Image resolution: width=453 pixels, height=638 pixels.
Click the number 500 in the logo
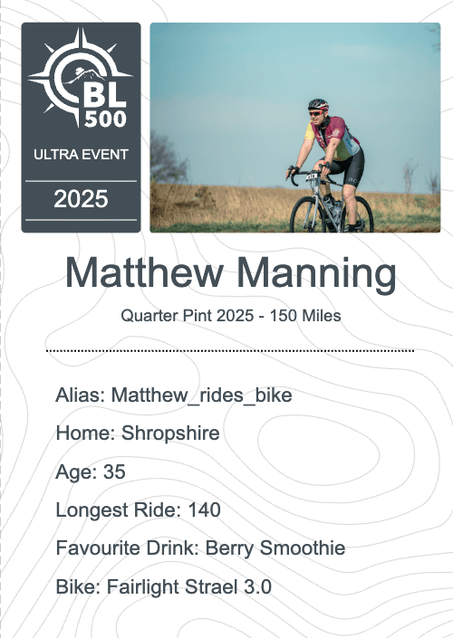[x=105, y=119]
